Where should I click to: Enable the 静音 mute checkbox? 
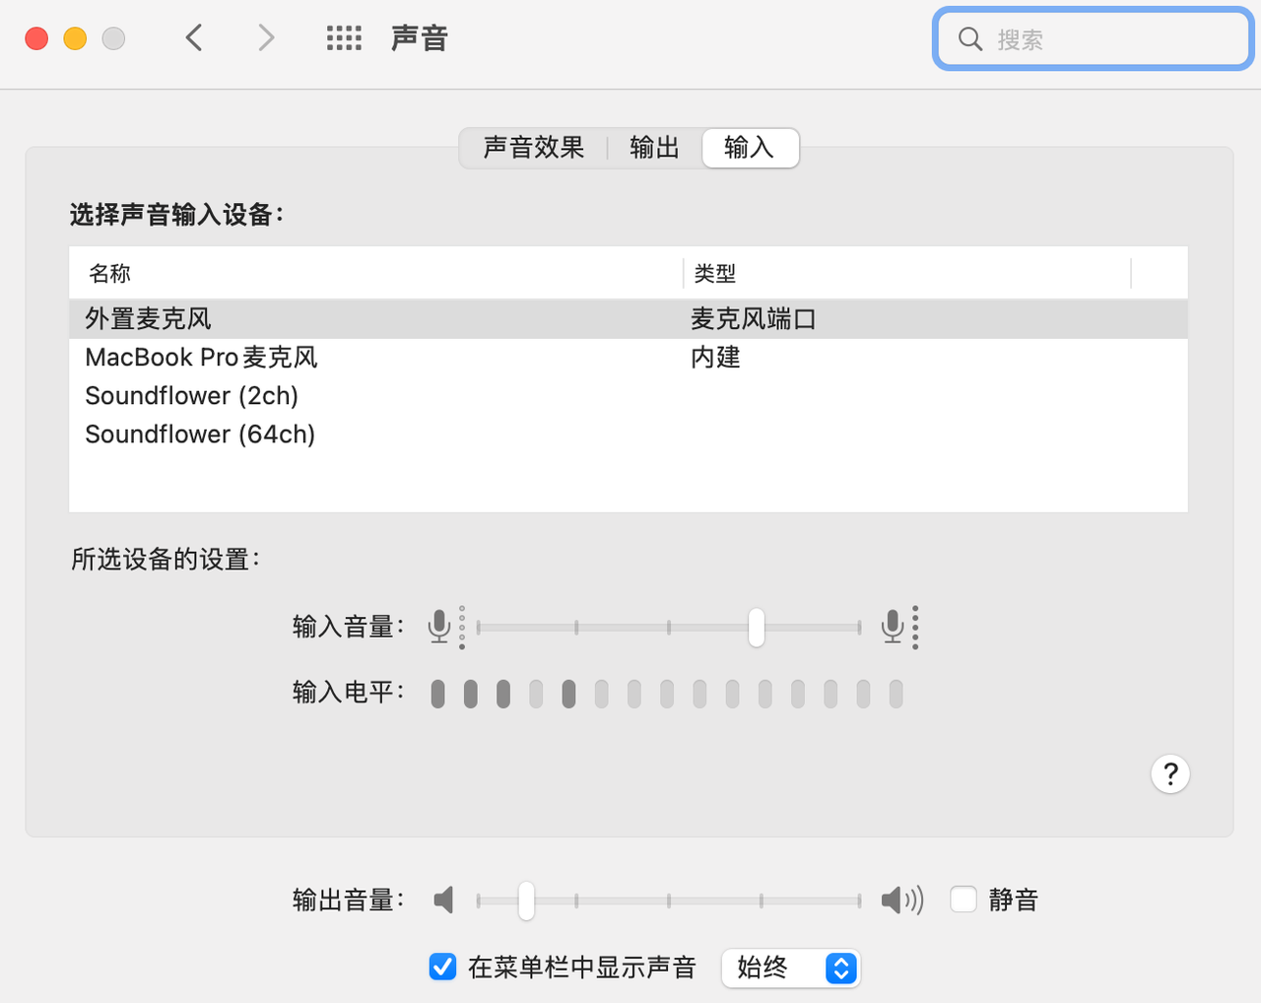point(963,900)
